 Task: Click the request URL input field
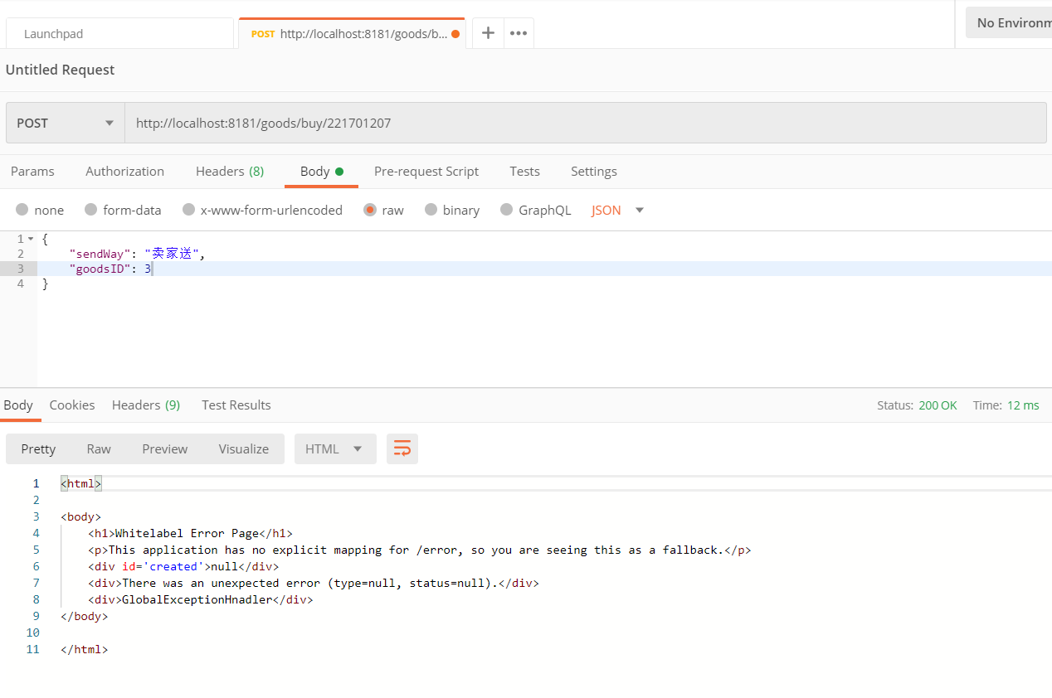pos(586,123)
